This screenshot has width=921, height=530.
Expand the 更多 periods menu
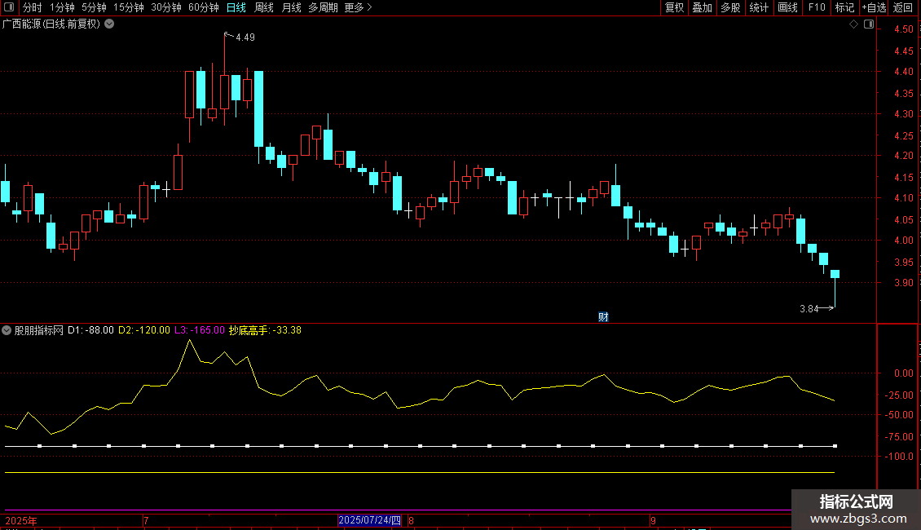tap(358, 7)
